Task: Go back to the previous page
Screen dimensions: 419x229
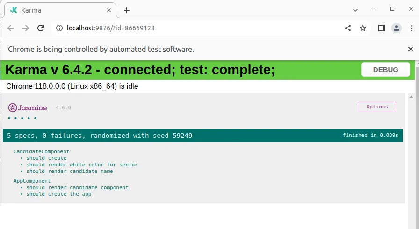Action: [11, 28]
